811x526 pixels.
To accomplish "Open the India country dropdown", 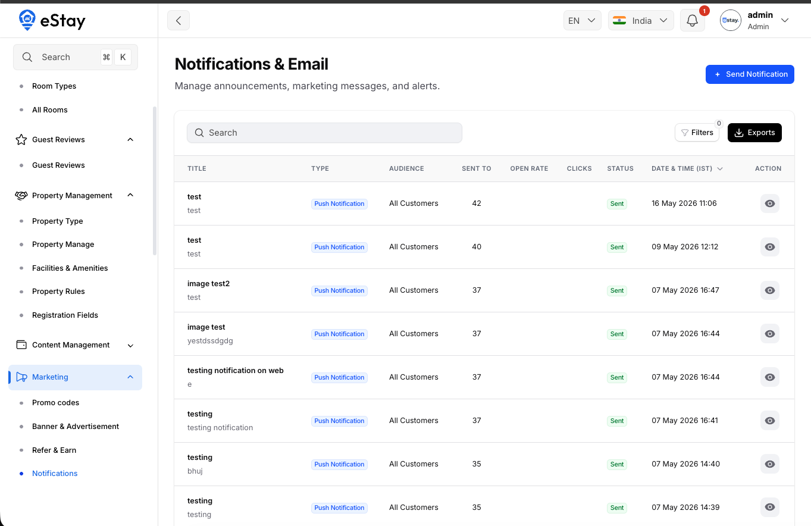I will pos(641,20).
